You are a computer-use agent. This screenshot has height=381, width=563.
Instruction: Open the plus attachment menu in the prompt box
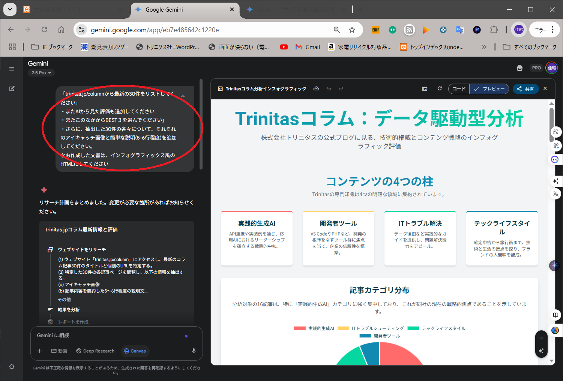39,351
